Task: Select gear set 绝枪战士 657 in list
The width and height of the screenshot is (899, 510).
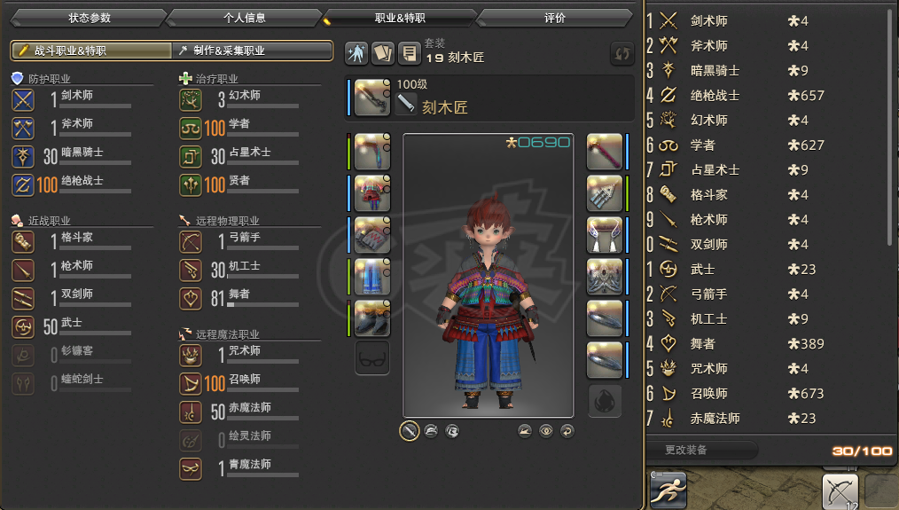Action: (765, 95)
